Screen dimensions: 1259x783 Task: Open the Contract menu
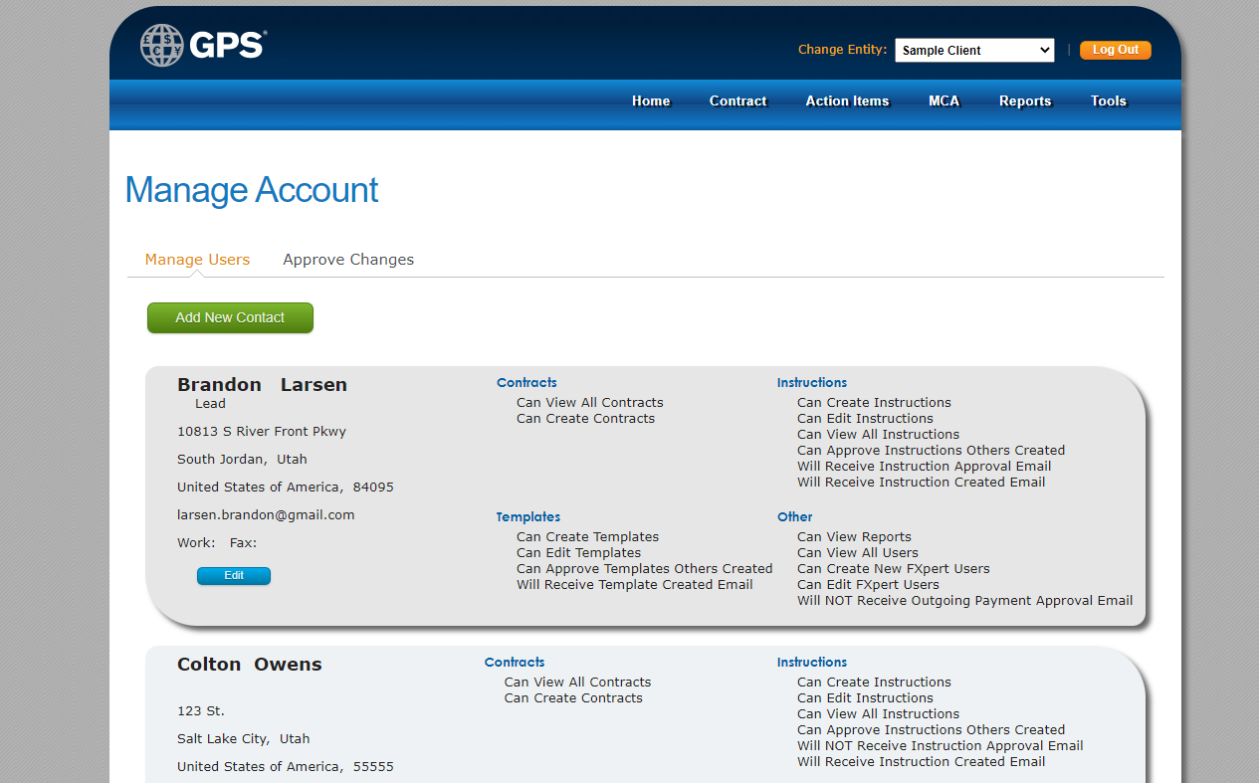click(737, 100)
